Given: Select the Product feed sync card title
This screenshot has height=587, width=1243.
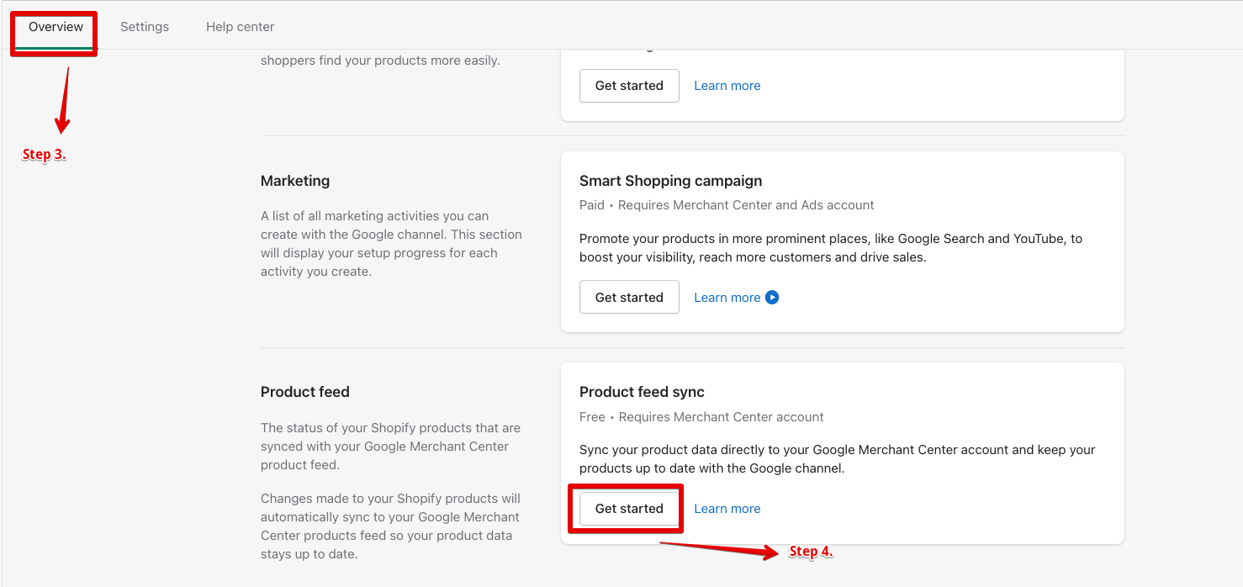Looking at the screenshot, I should coord(642,392).
